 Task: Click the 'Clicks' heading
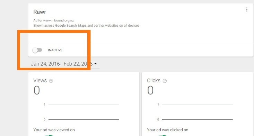[154, 80]
